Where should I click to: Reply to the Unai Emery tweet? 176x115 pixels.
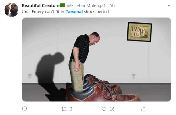point(24,109)
